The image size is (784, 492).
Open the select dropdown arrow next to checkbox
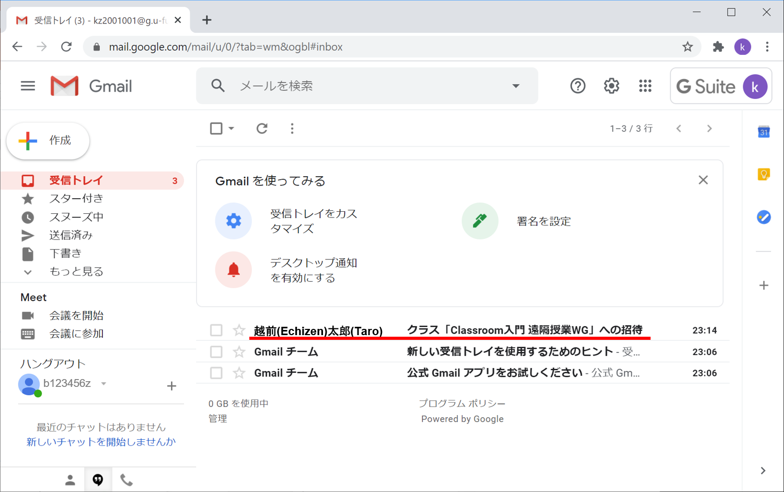click(x=231, y=129)
